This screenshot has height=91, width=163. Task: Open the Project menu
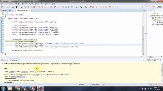pyautogui.click(x=37, y=4)
